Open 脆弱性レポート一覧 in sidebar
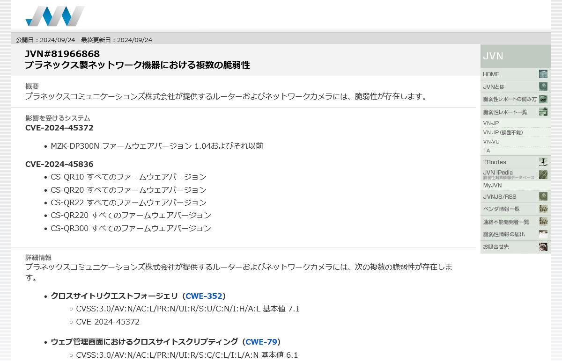Screen dimensions: 562x361 click(x=515, y=112)
